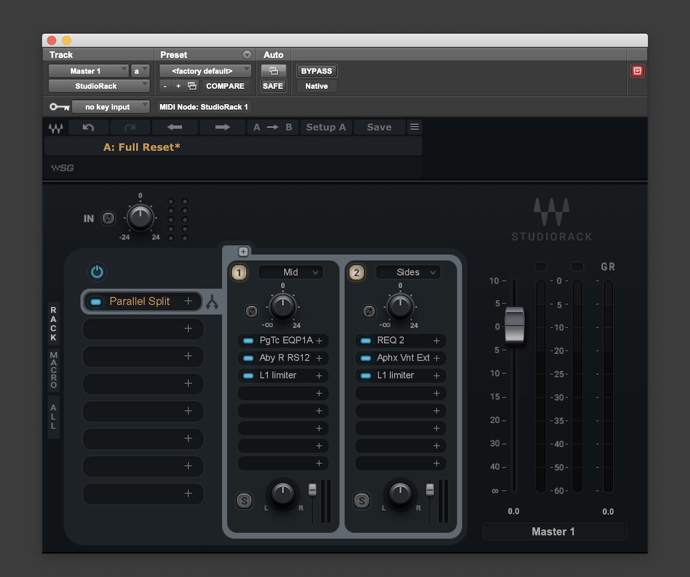Add a new parallel split chain
Screen dimensions: 690x577
pyautogui.click(x=243, y=252)
